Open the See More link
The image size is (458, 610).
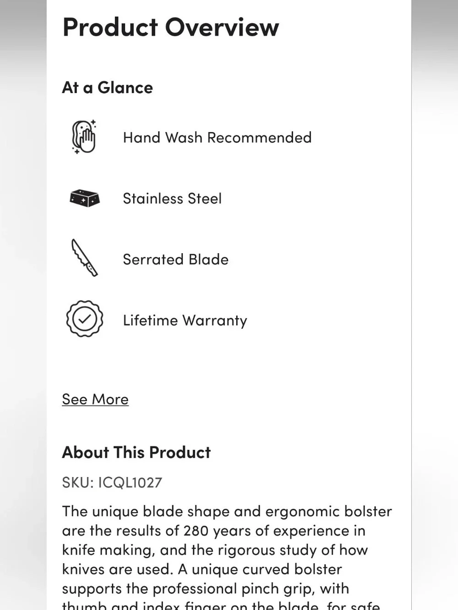click(x=95, y=399)
